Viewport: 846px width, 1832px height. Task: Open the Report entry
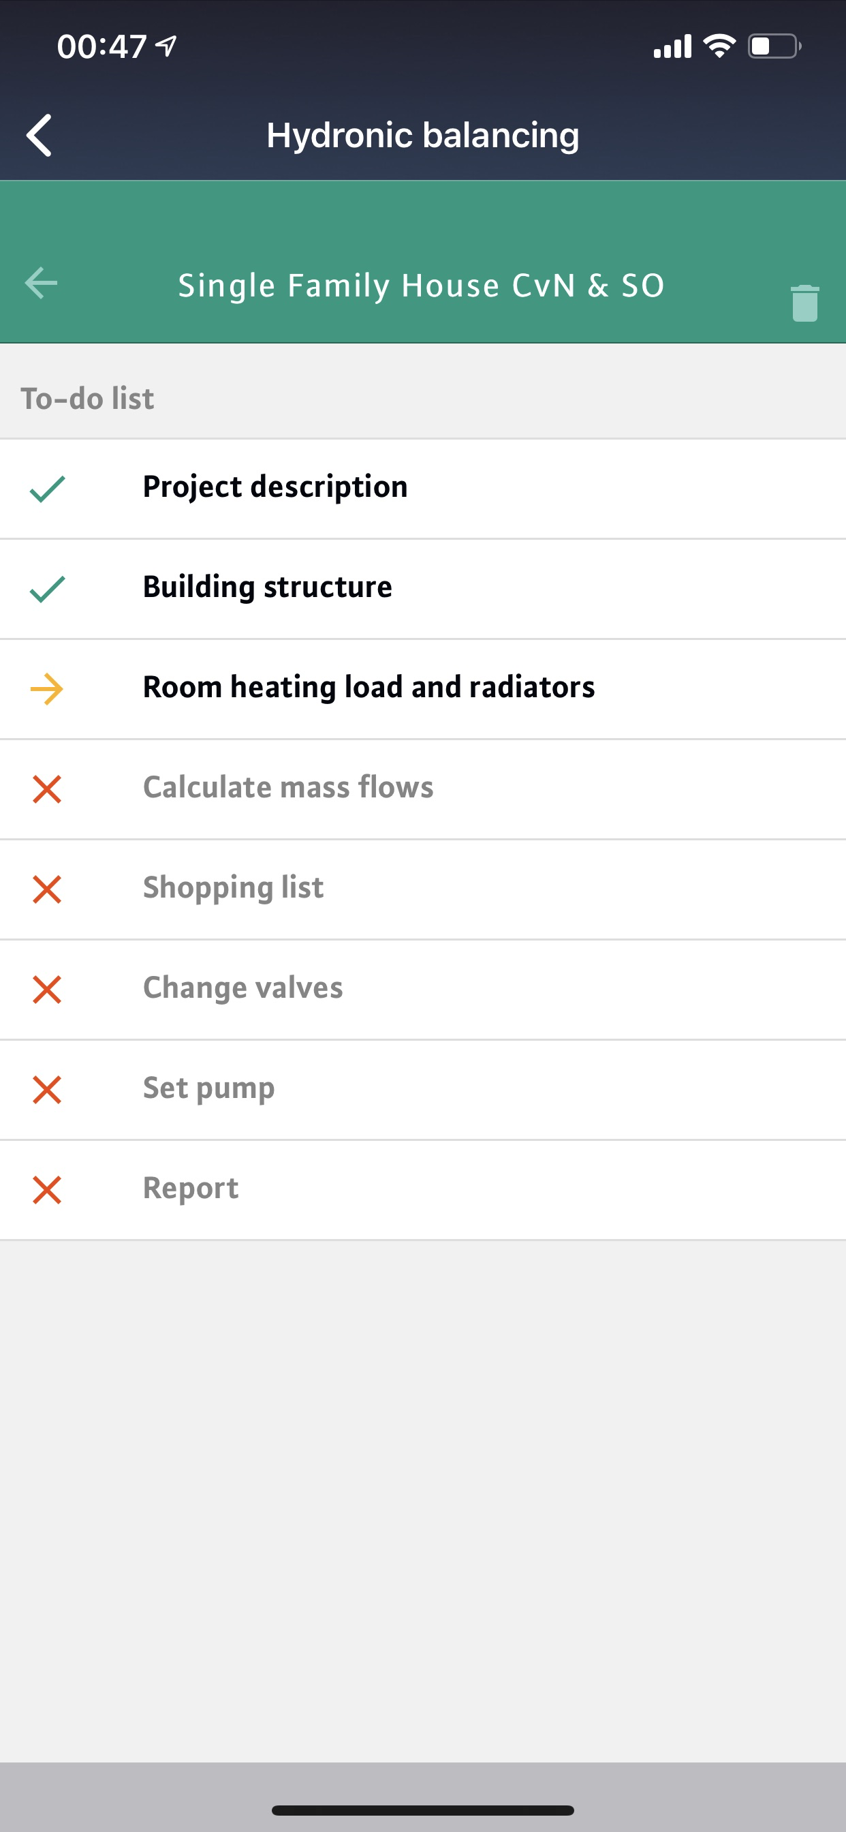(x=191, y=1189)
